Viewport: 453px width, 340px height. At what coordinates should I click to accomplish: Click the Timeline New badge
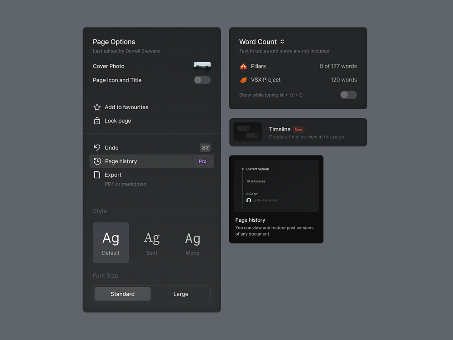coord(299,129)
